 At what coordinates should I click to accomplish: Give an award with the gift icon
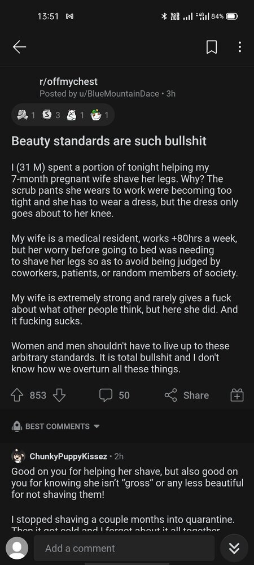pos(237,395)
